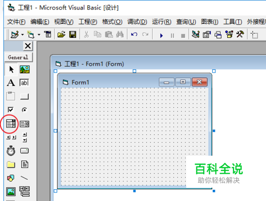Image resolution: width=266 pixels, height=201 pixels.
Task: Select the HScrollBar control tool
Action: click(11, 137)
